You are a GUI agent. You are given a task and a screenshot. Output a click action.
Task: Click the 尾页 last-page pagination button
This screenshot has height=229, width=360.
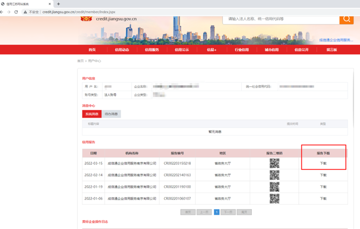[x=244, y=212]
